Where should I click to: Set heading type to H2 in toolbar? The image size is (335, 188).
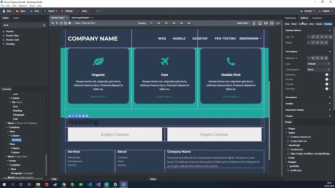click(159, 23)
